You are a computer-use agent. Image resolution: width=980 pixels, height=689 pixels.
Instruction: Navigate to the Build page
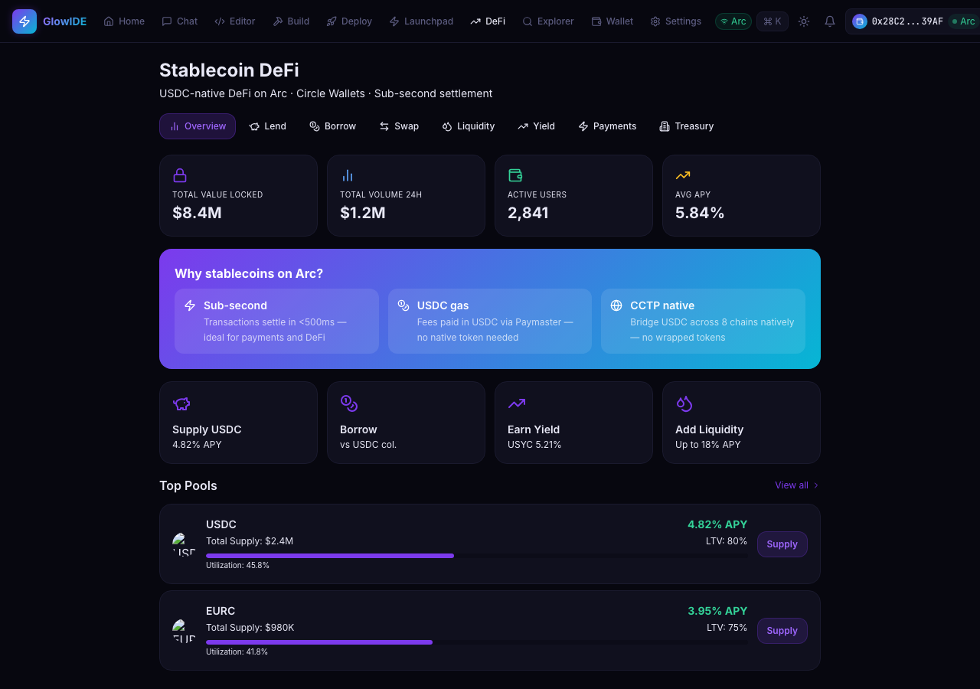pyautogui.click(x=291, y=21)
